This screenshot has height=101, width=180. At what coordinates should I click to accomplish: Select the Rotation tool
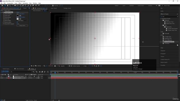(13, 6)
